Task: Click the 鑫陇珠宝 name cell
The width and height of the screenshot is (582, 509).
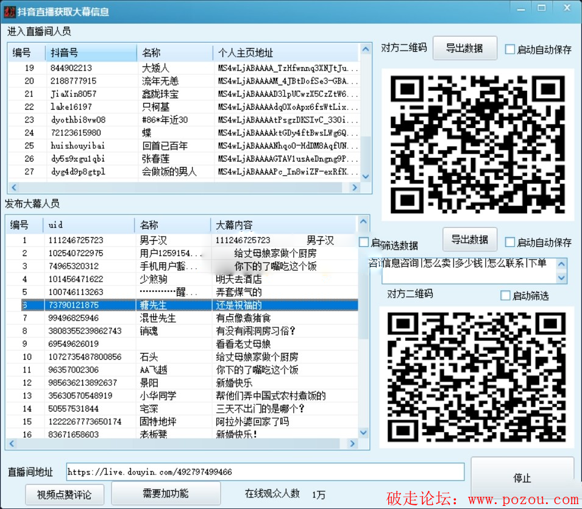Action: point(160,94)
